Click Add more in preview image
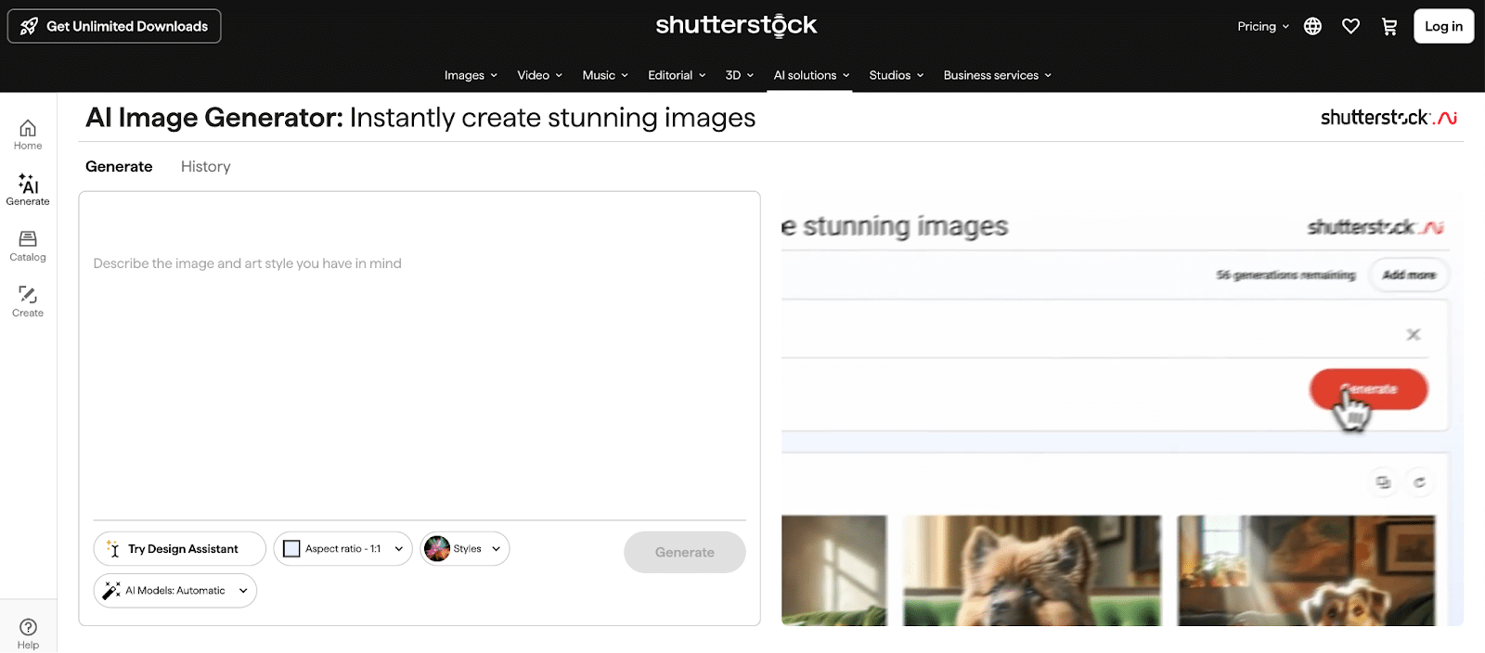 pos(1409,275)
